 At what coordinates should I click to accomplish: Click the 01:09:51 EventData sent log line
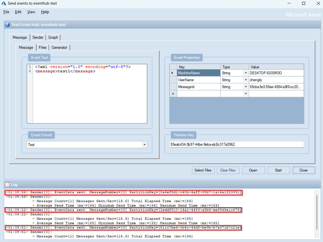coord(124,228)
